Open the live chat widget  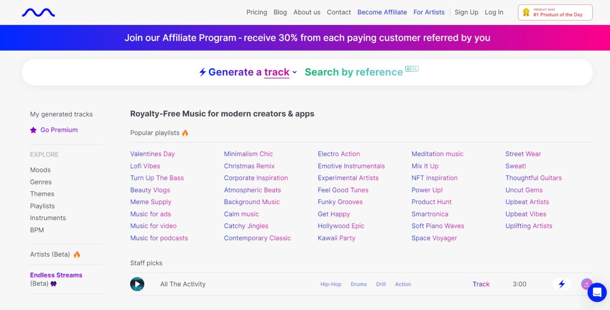pyautogui.click(x=596, y=292)
